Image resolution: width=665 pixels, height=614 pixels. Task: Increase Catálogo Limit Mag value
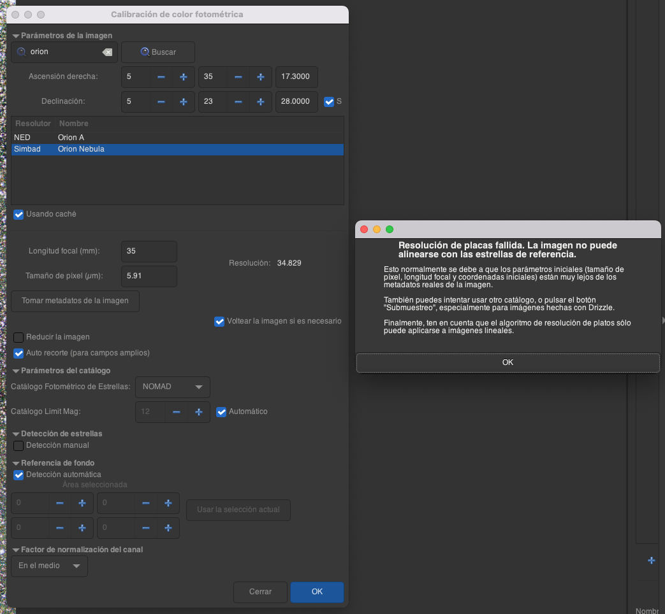pos(198,412)
